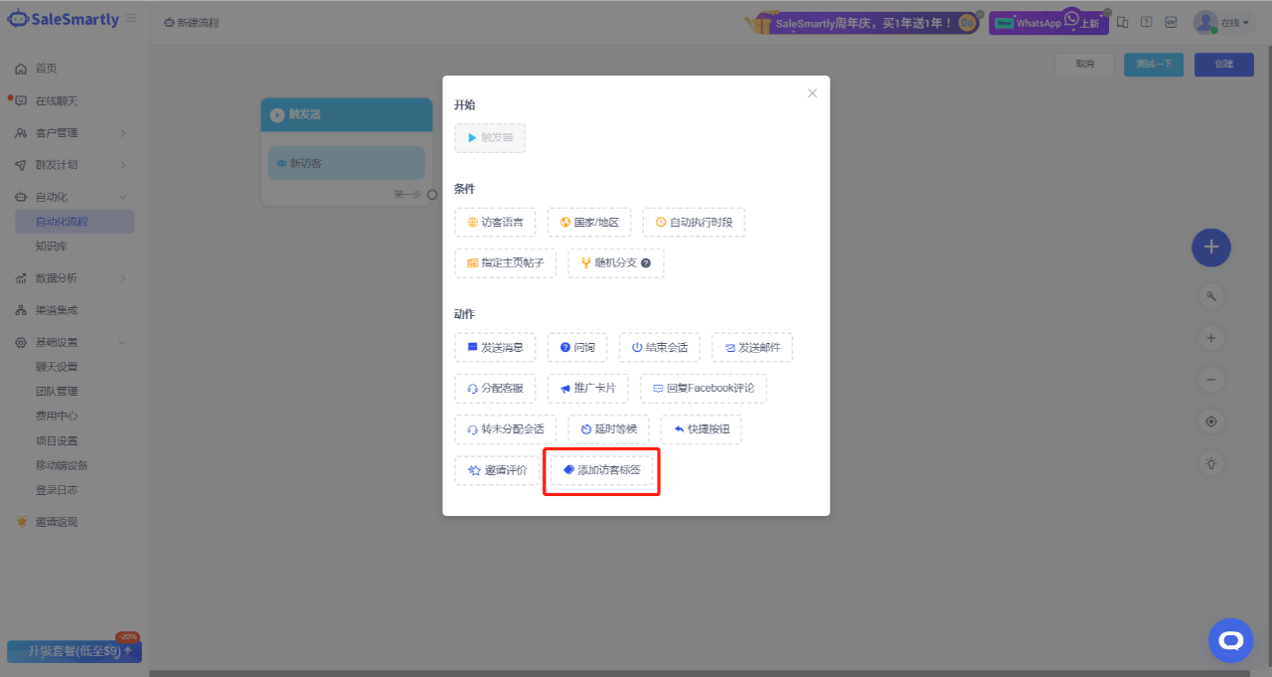Insert the 结束会话 action
1272x677 pixels.
660,348
